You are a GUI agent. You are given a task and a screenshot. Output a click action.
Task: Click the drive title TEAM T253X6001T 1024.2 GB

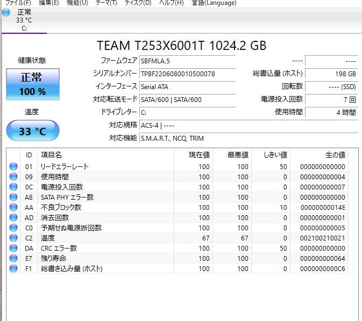181,46
